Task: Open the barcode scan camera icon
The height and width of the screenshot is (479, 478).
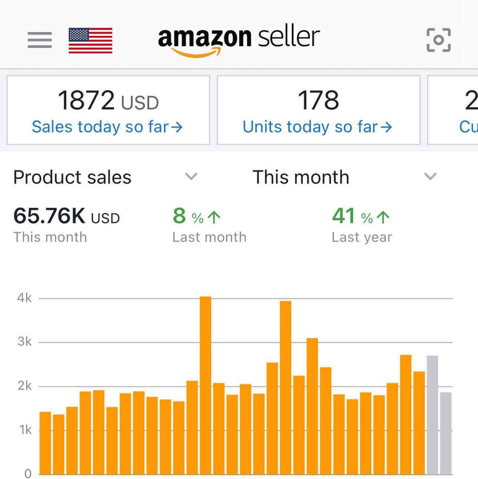Action: pyautogui.click(x=438, y=40)
